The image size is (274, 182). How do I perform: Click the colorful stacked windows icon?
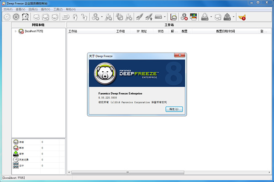tap(194, 17)
